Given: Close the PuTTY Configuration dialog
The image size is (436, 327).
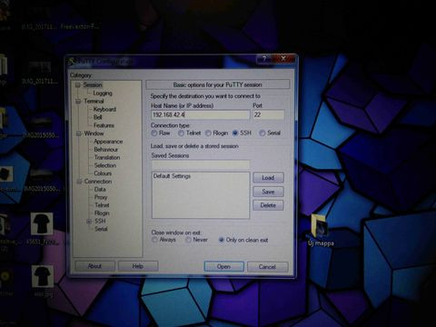Looking at the screenshot, I should pos(283,58).
